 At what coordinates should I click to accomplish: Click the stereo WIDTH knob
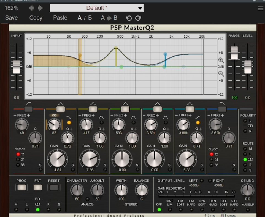(x=121, y=190)
